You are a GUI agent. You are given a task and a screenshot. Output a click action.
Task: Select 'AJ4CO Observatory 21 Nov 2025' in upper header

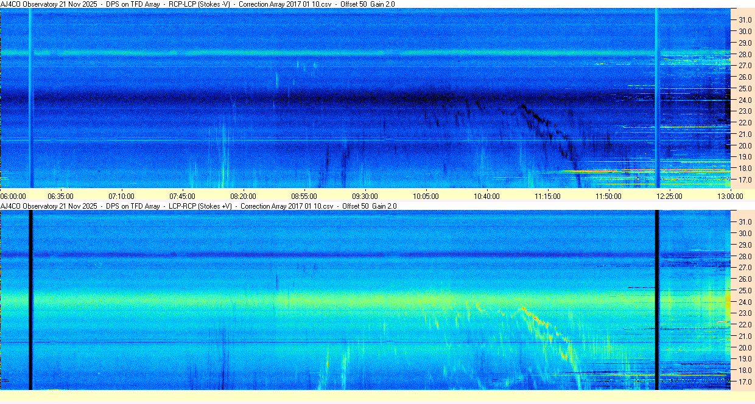click(x=49, y=4)
